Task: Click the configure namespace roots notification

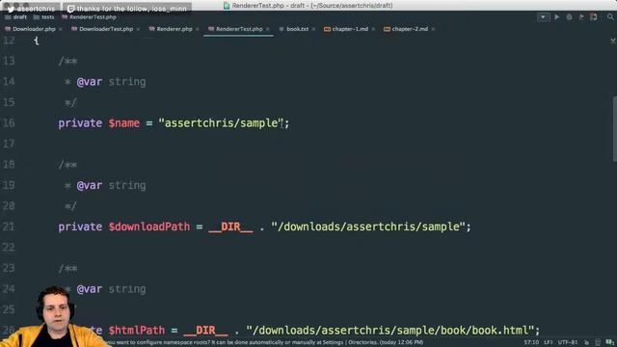Action: [264, 343]
